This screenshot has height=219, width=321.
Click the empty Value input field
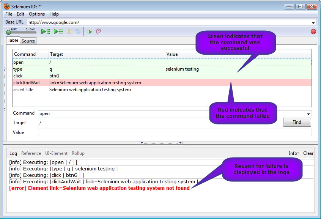[x=175, y=132]
